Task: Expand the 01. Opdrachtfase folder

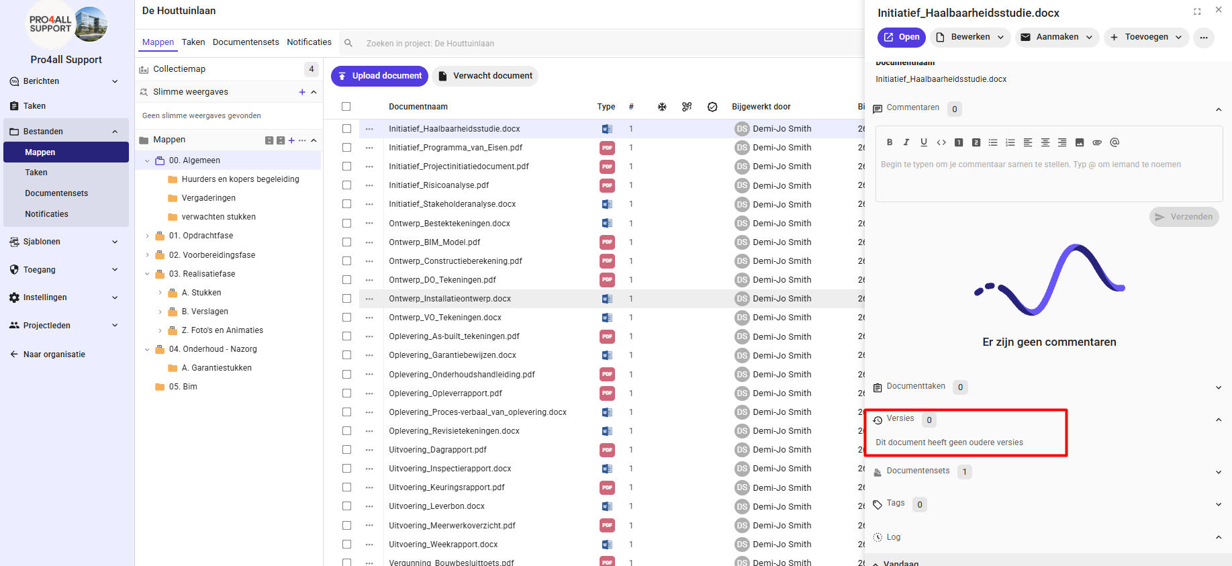Action: pyautogui.click(x=148, y=236)
